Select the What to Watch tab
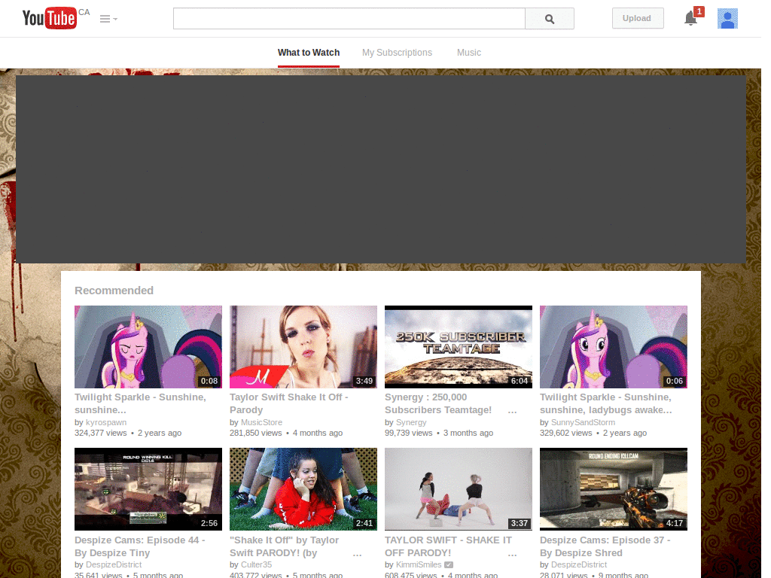 pyautogui.click(x=308, y=53)
